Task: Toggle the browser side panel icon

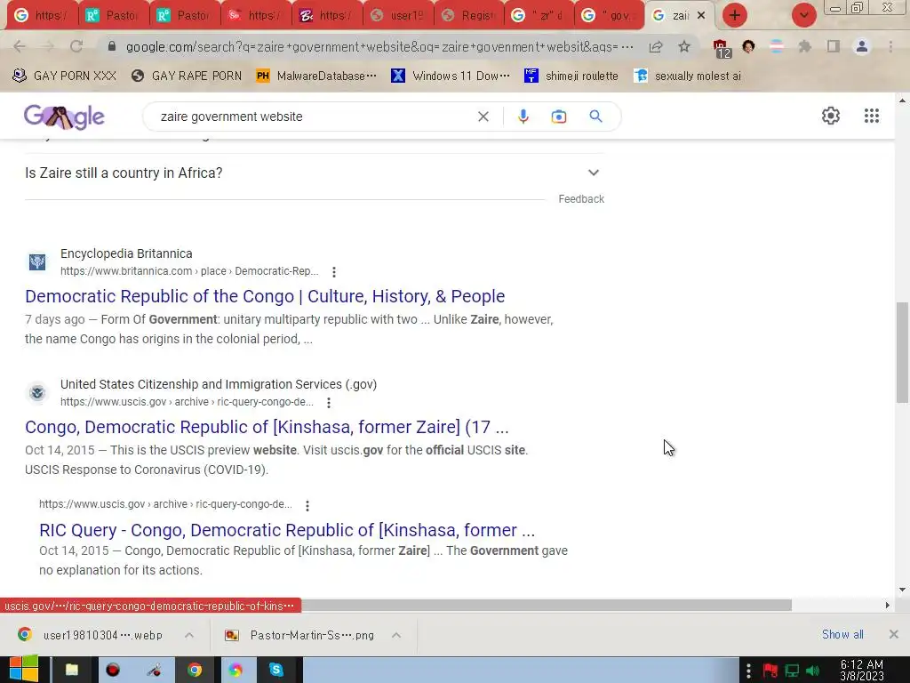Action: [x=834, y=46]
